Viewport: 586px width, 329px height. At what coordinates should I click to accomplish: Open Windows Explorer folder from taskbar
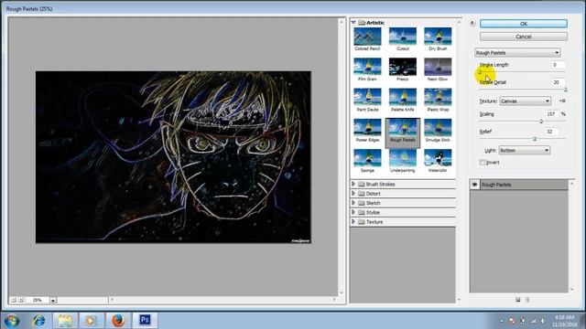pyautogui.click(x=65, y=321)
